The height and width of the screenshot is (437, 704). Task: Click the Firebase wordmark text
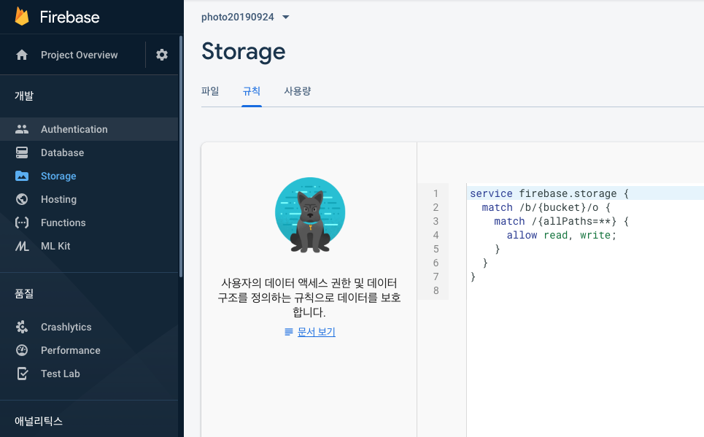coord(69,17)
